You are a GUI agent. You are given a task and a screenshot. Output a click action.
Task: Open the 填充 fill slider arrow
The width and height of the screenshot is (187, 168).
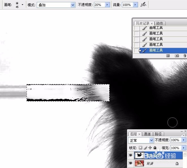184,148
